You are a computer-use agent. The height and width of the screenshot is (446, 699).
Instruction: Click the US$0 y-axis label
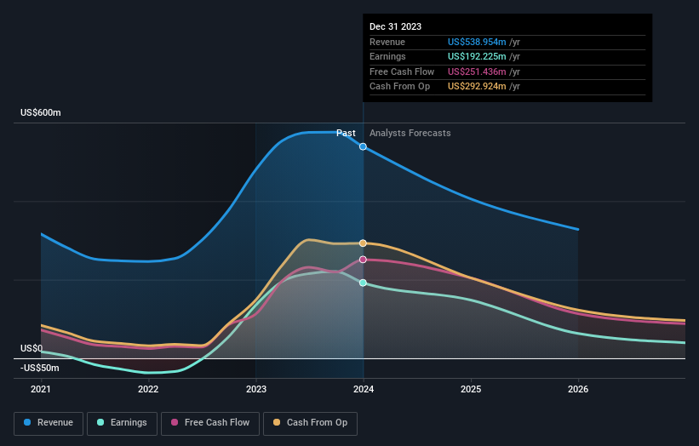pos(32,348)
